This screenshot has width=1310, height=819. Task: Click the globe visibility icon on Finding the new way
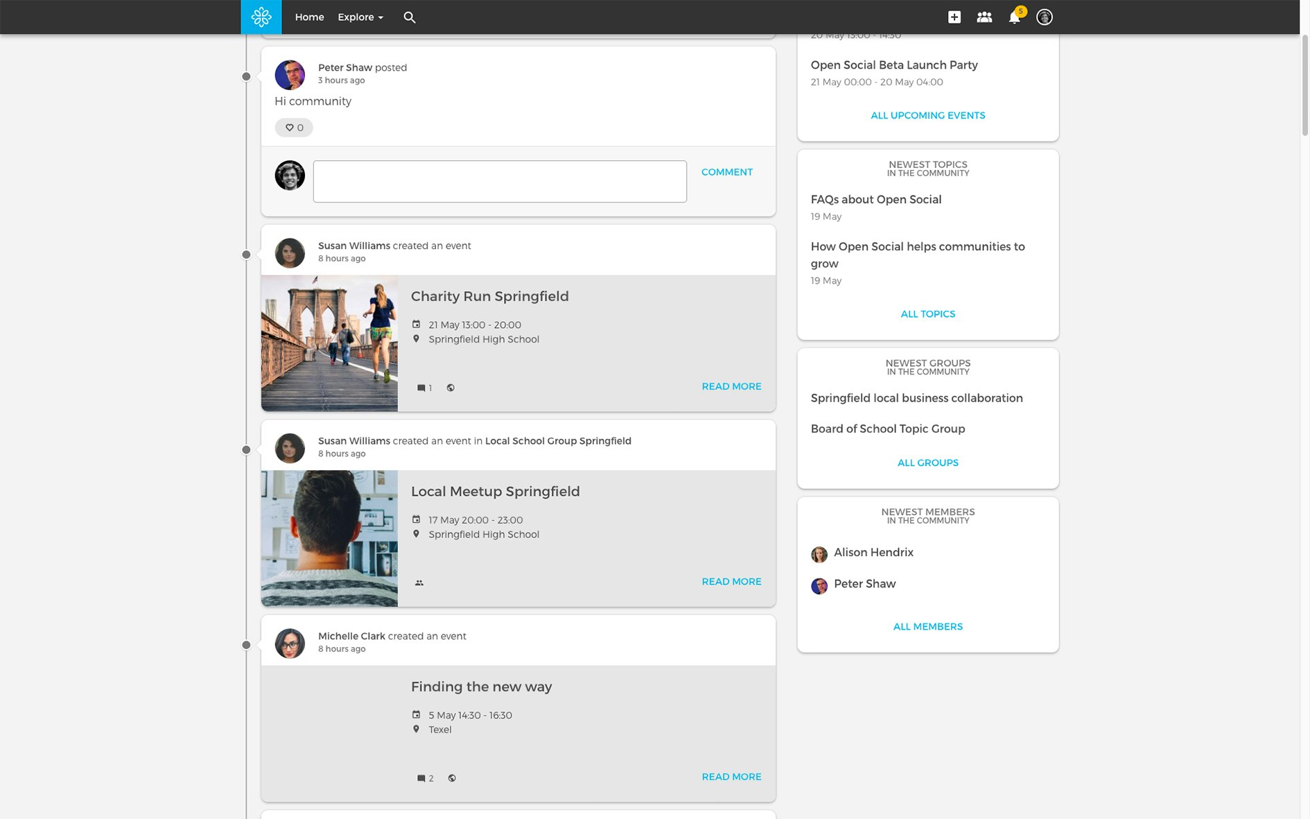(x=452, y=778)
